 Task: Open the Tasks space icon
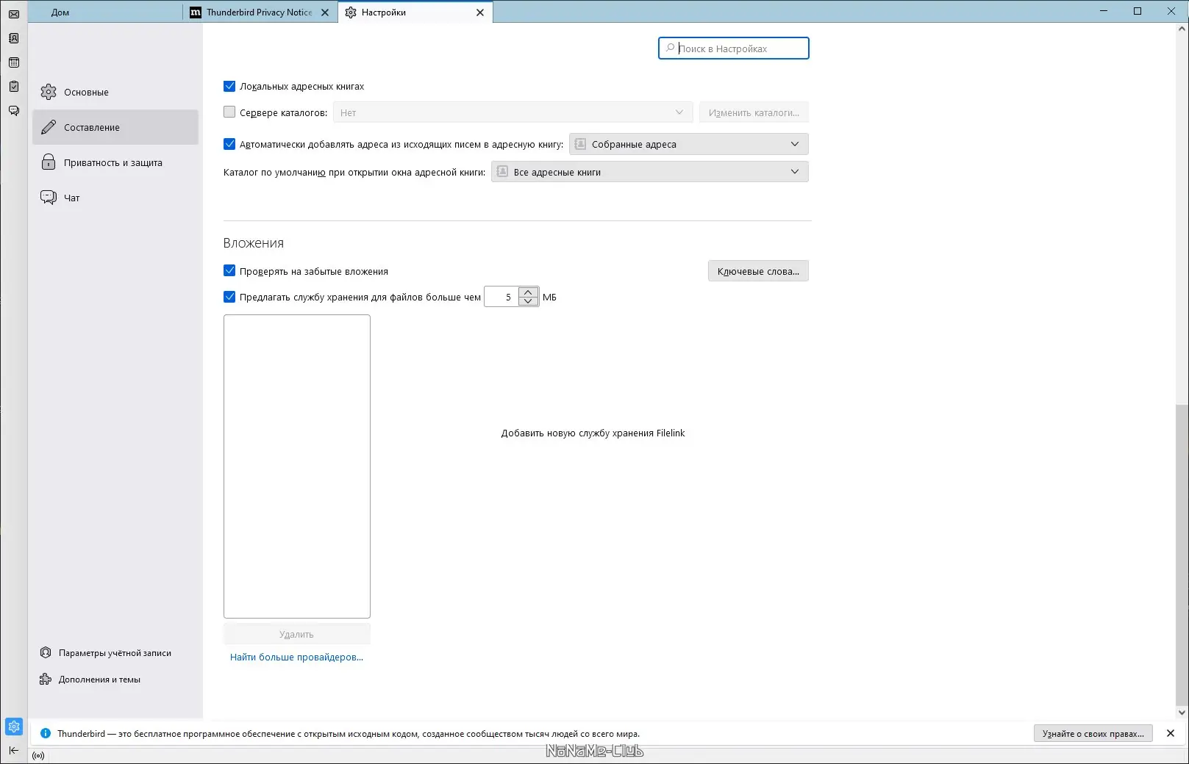14,87
